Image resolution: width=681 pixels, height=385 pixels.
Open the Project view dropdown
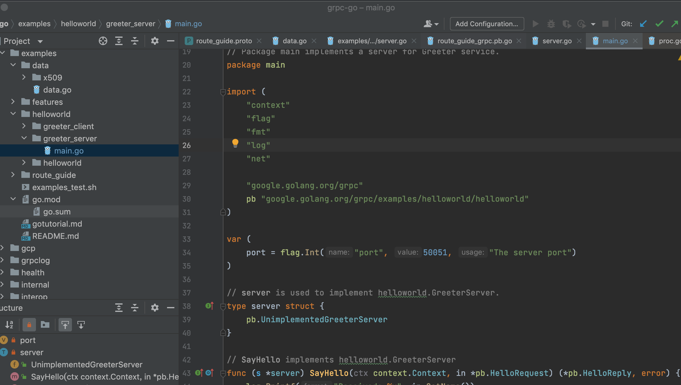point(40,41)
